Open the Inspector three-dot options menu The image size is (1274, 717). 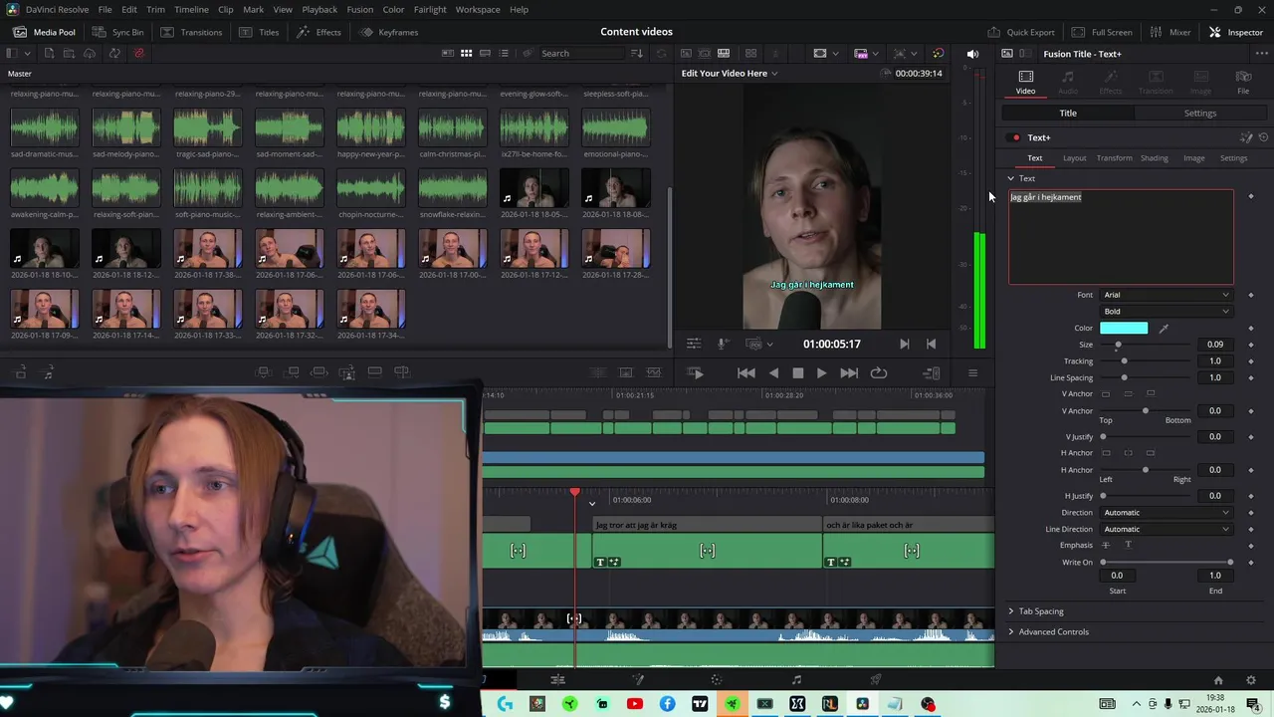1261,54
